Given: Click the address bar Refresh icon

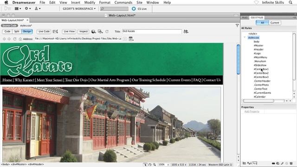Looking at the screenshot, I should tap(14, 39).
